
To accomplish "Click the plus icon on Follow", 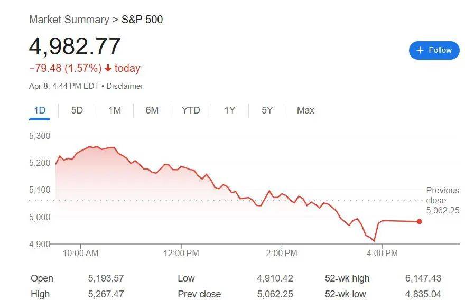I will [420, 50].
